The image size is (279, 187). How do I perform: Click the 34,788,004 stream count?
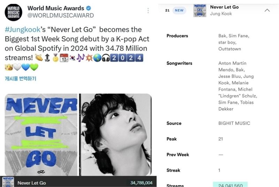click(141, 183)
